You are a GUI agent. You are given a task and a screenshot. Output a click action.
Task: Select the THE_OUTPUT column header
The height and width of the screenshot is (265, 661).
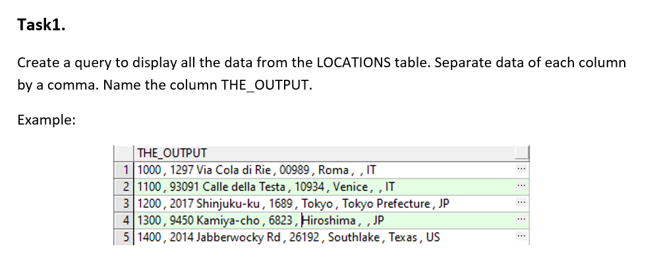[324, 153]
